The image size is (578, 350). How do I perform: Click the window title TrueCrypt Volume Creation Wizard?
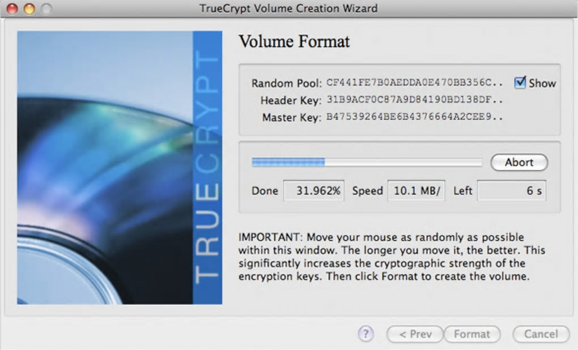click(288, 8)
